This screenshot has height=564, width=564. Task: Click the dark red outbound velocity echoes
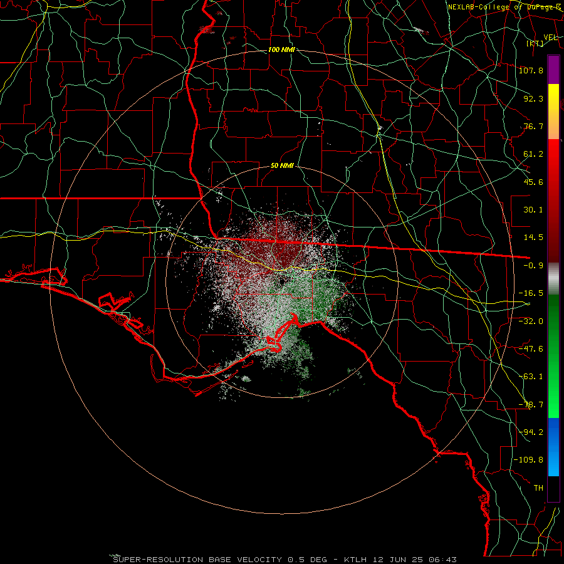pos(275,248)
